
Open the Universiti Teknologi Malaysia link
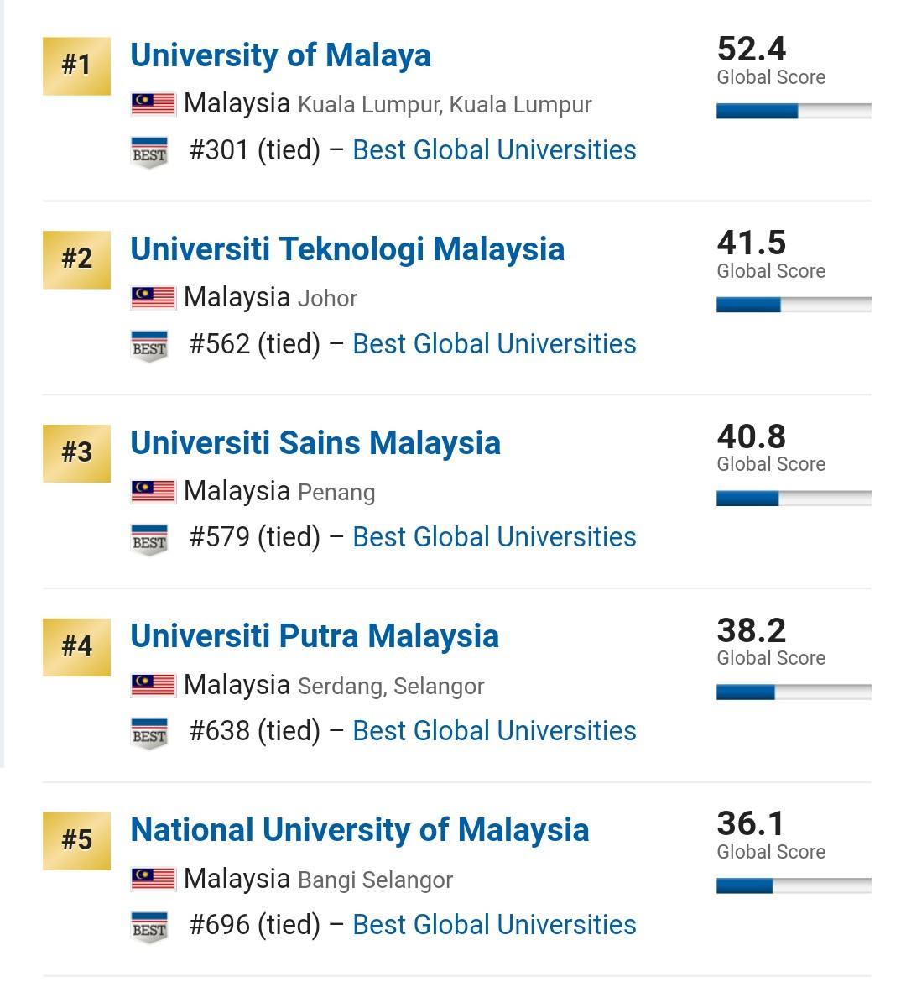tap(347, 249)
